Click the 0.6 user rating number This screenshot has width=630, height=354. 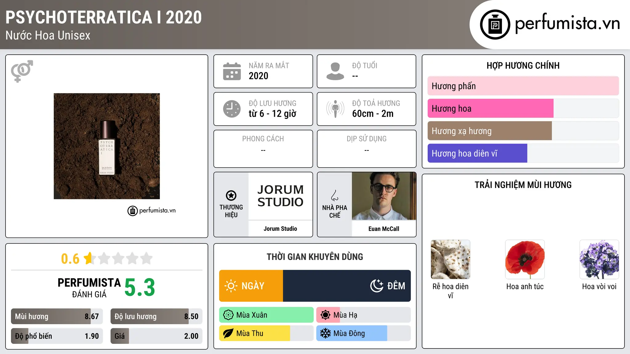pos(70,259)
